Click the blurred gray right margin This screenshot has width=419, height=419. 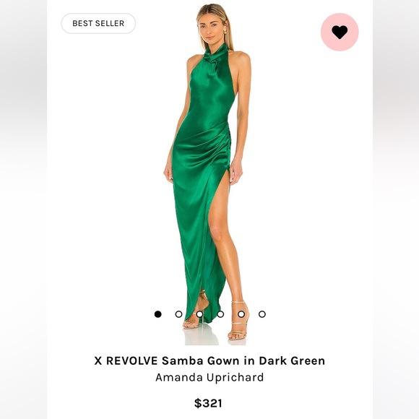click(x=396, y=209)
